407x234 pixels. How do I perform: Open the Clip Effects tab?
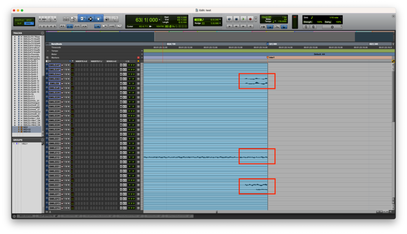(x=48, y=216)
